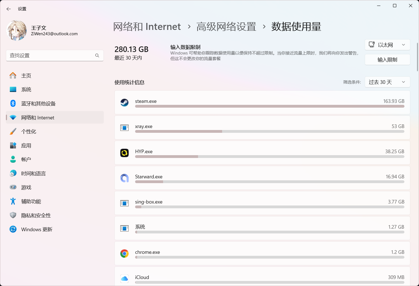Open the 以太网 network adapter dropdown
Viewport: 419px width, 286px height.
click(387, 45)
